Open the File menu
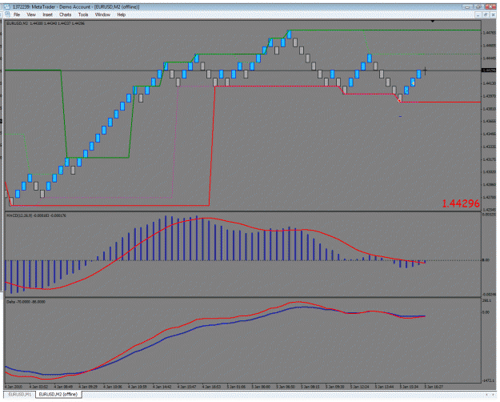Viewport: 500px width, 402px height. 17,14
